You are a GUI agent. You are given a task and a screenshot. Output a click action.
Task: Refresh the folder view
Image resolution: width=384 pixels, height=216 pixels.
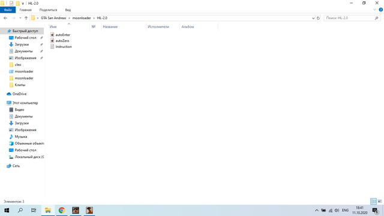point(318,18)
